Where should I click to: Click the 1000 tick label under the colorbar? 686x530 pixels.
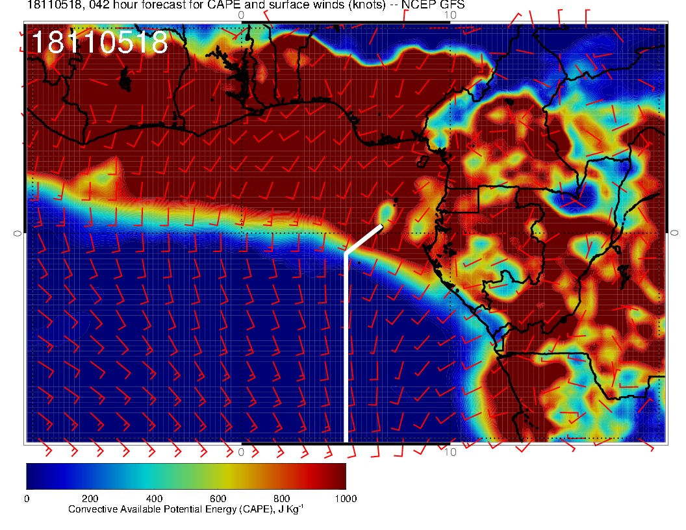pyautogui.click(x=344, y=498)
